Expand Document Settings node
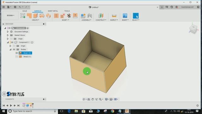 pos(8,32)
